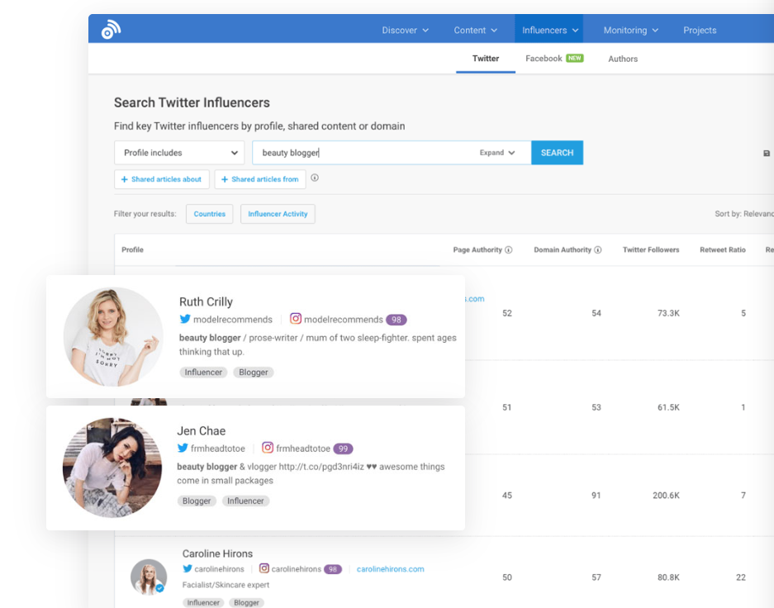The width and height of the screenshot is (774, 608).
Task: Open the carolinehirons.com link
Action: [x=390, y=569]
